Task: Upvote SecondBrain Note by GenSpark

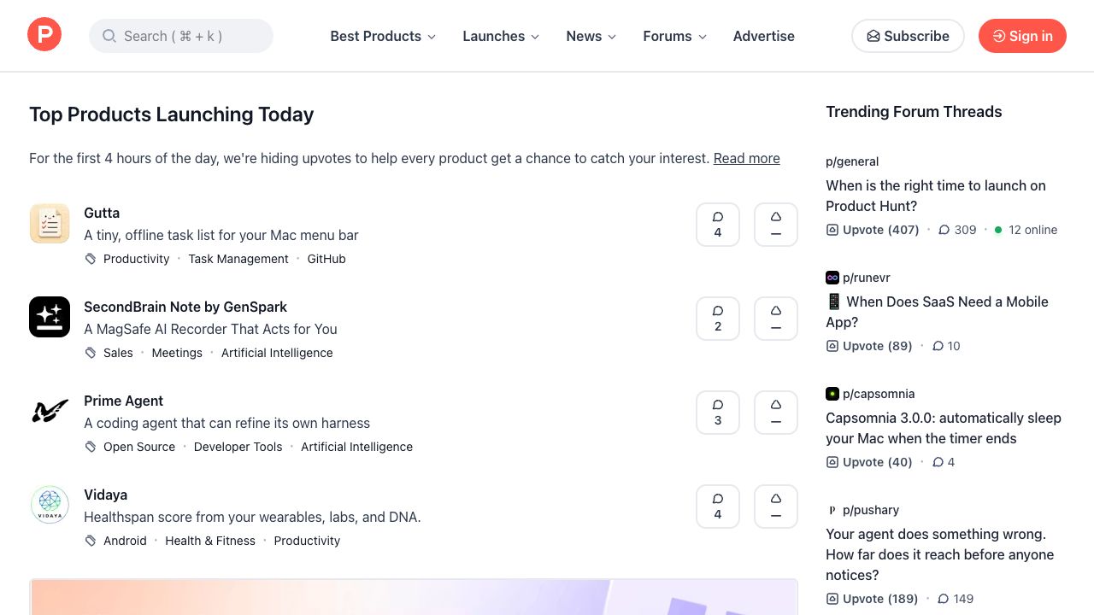Action: [776, 319]
